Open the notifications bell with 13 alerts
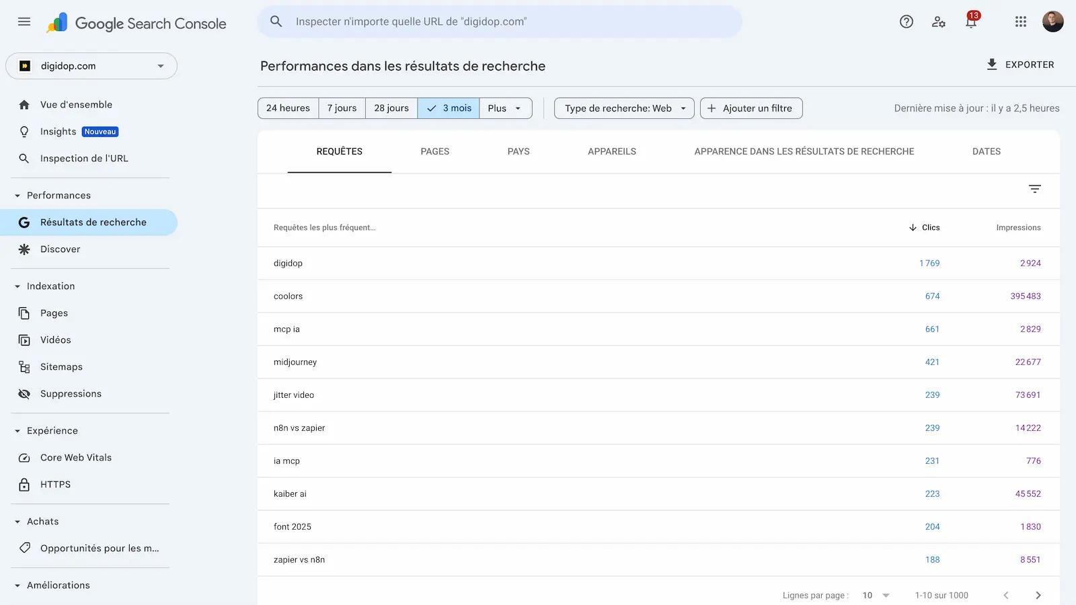 971,21
